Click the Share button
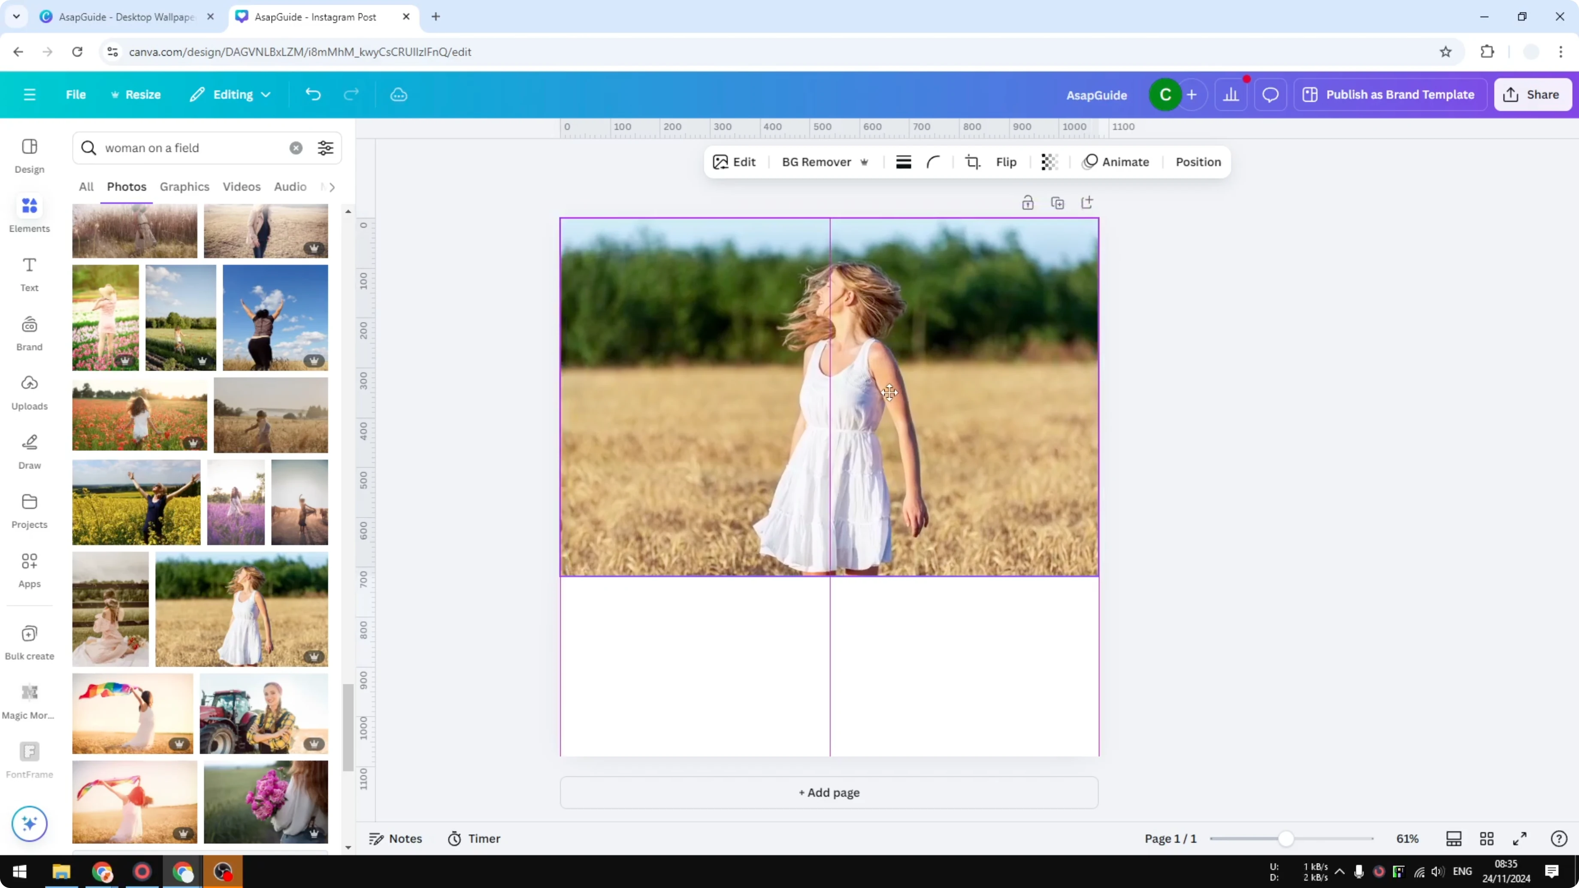Image resolution: width=1579 pixels, height=888 pixels. (x=1533, y=94)
